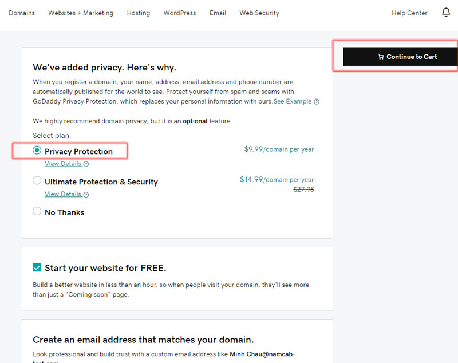View Details for Ultimate Protection & Security
Image resolution: width=458 pixels, height=363 pixels.
[x=62, y=194]
